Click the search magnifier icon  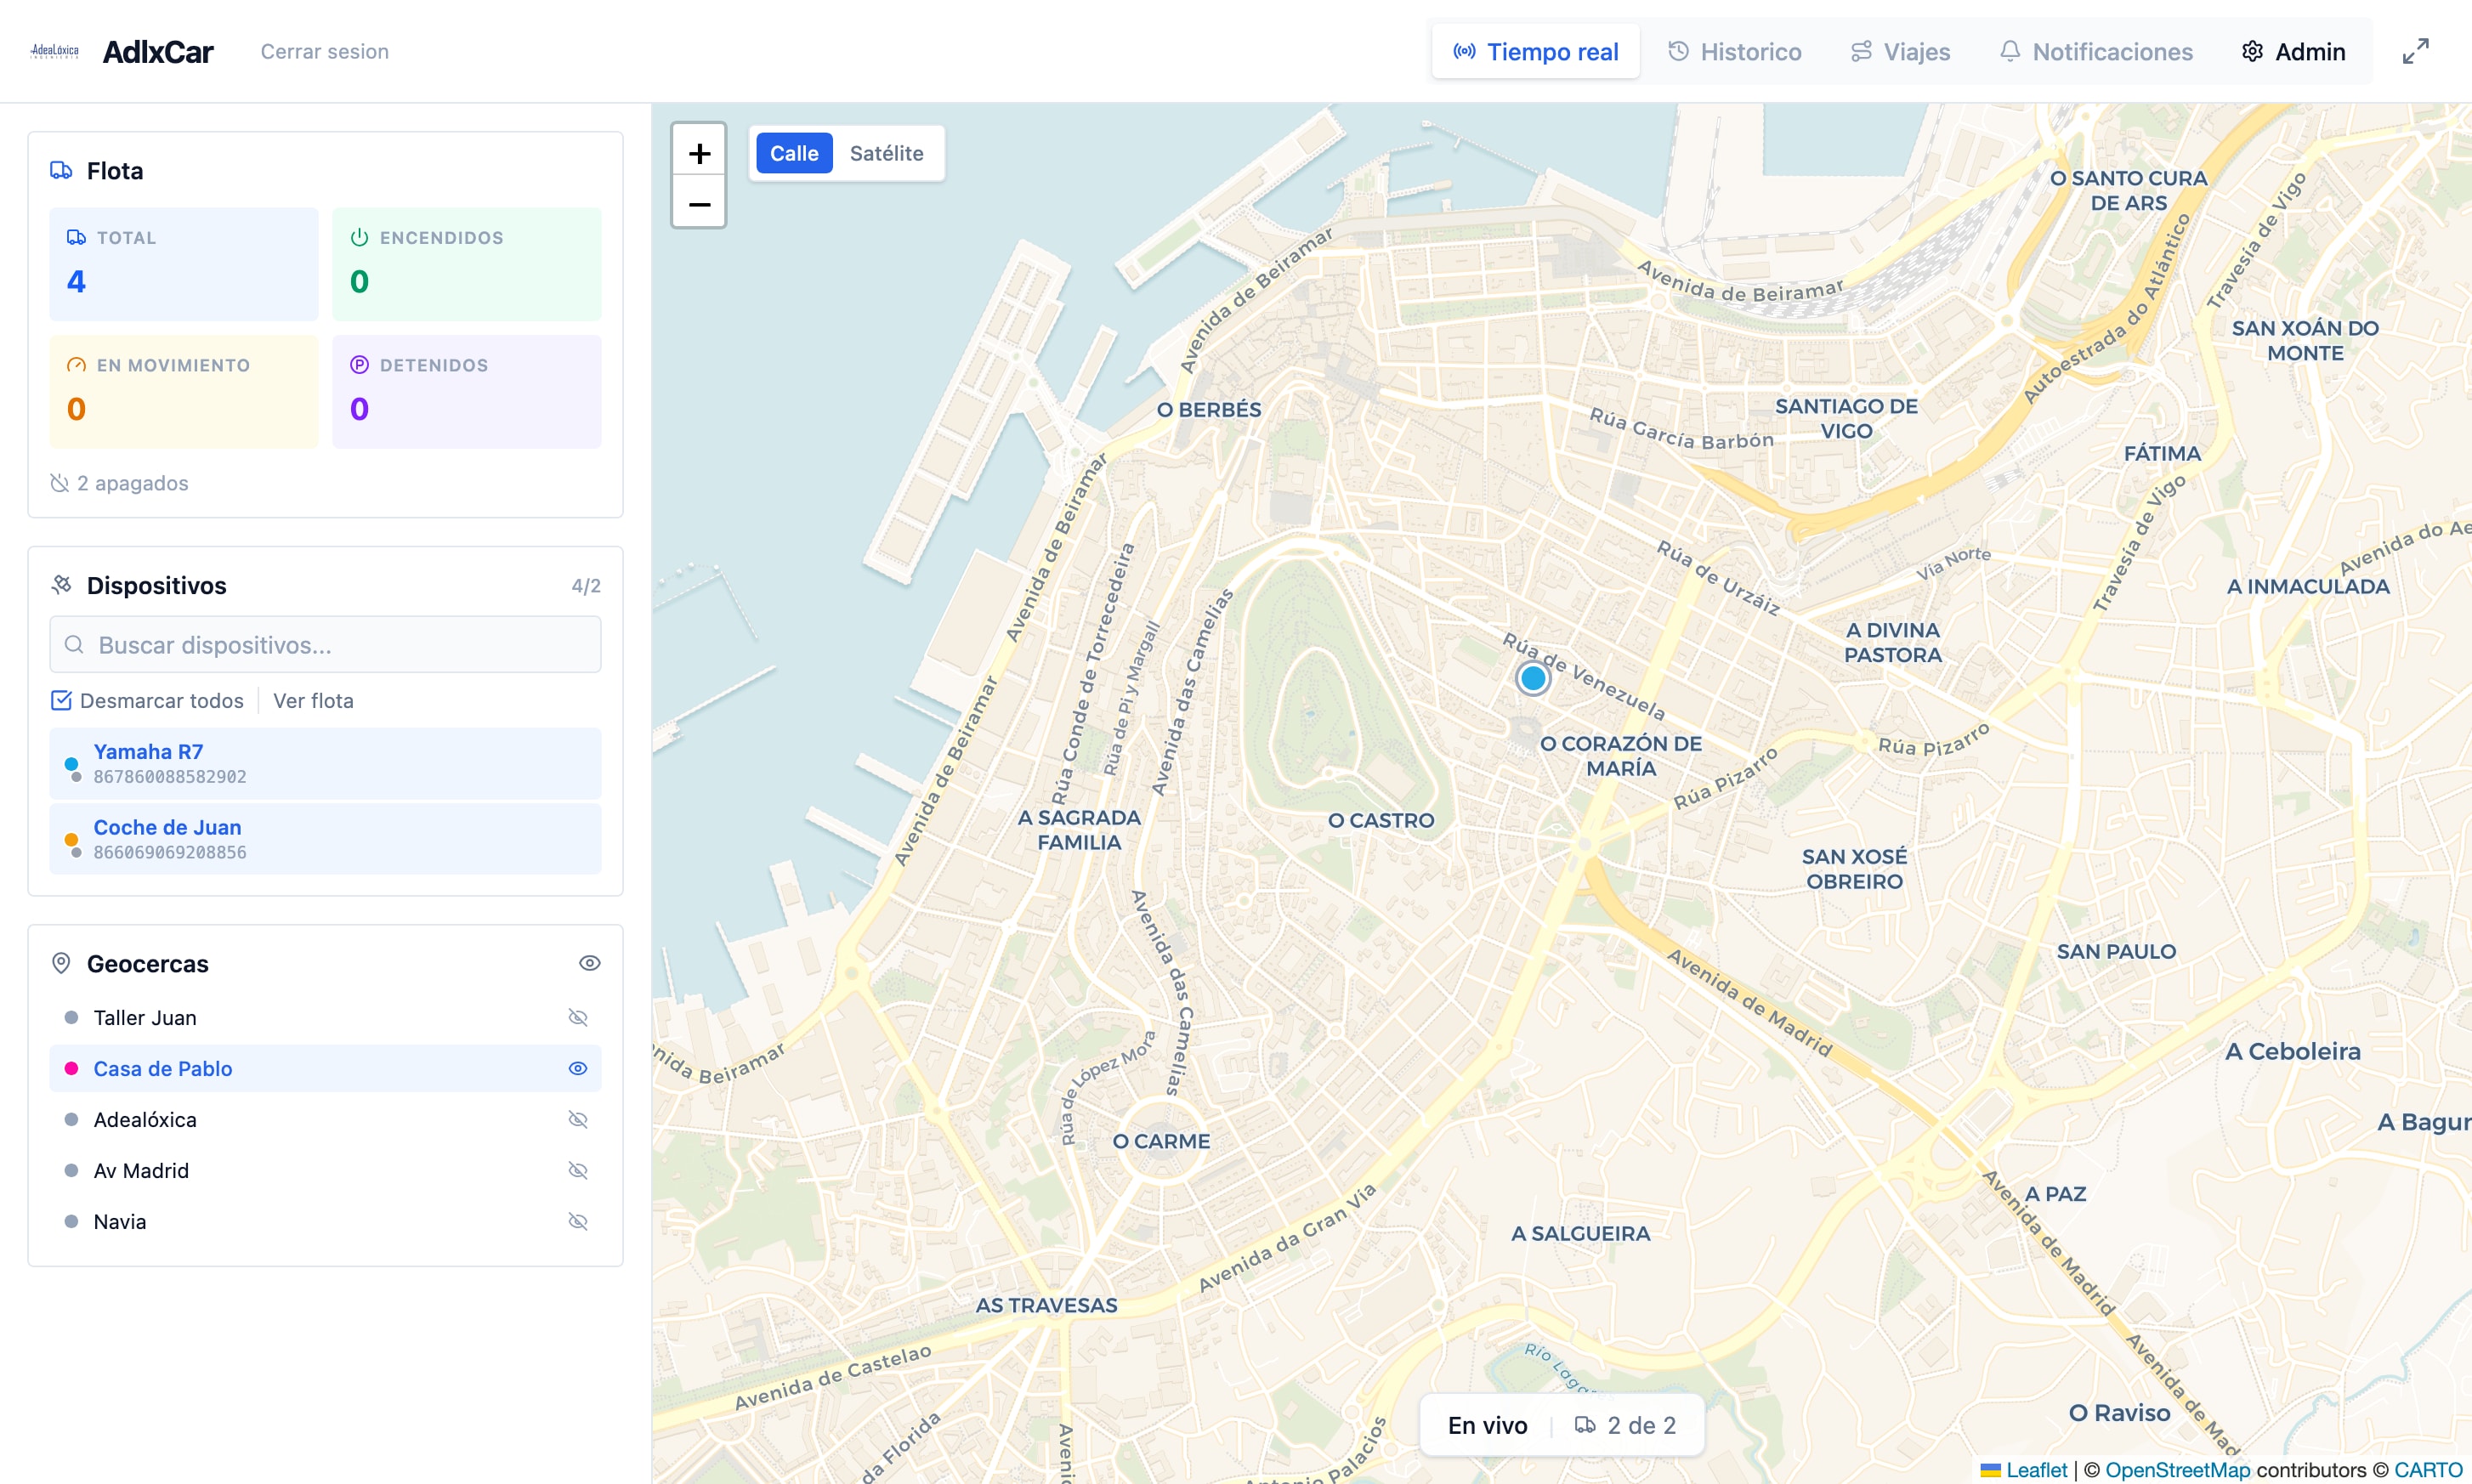click(74, 645)
